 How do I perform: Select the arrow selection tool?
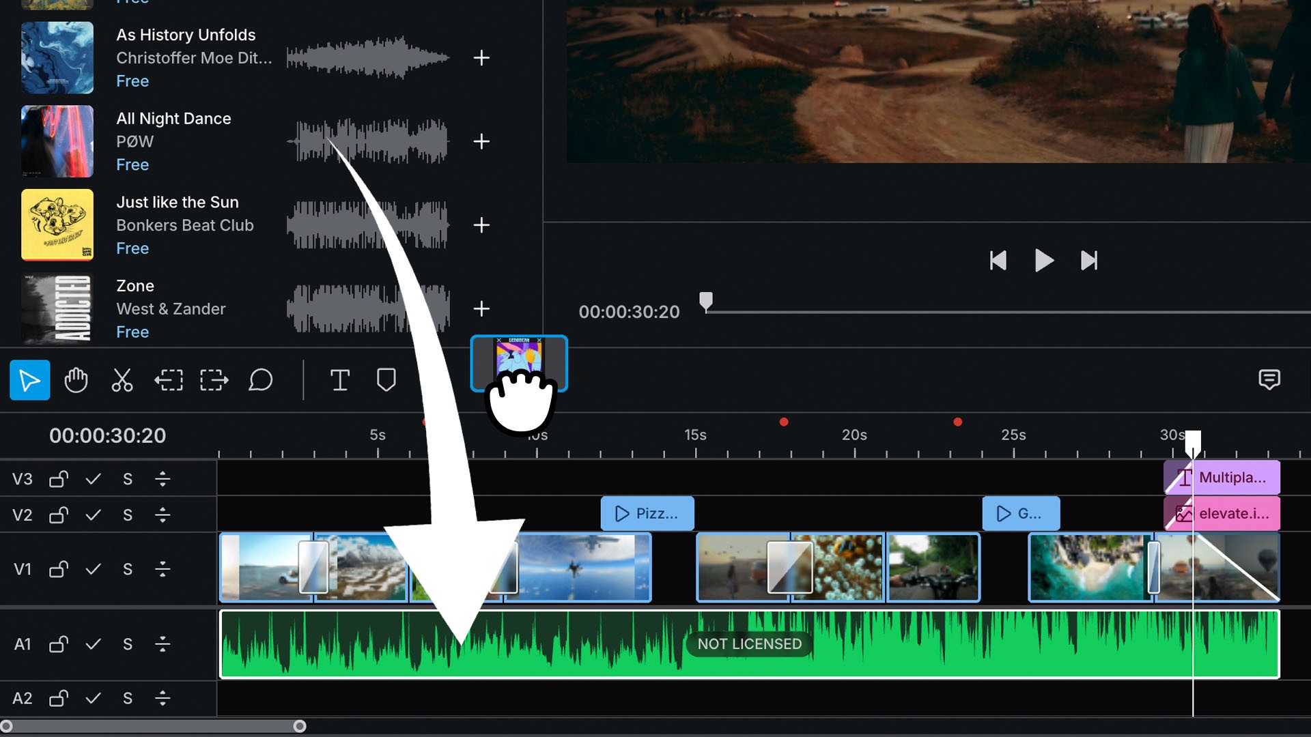[29, 380]
